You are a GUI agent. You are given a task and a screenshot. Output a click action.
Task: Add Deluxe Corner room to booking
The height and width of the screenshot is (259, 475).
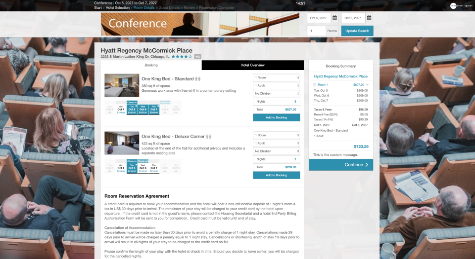276,175
